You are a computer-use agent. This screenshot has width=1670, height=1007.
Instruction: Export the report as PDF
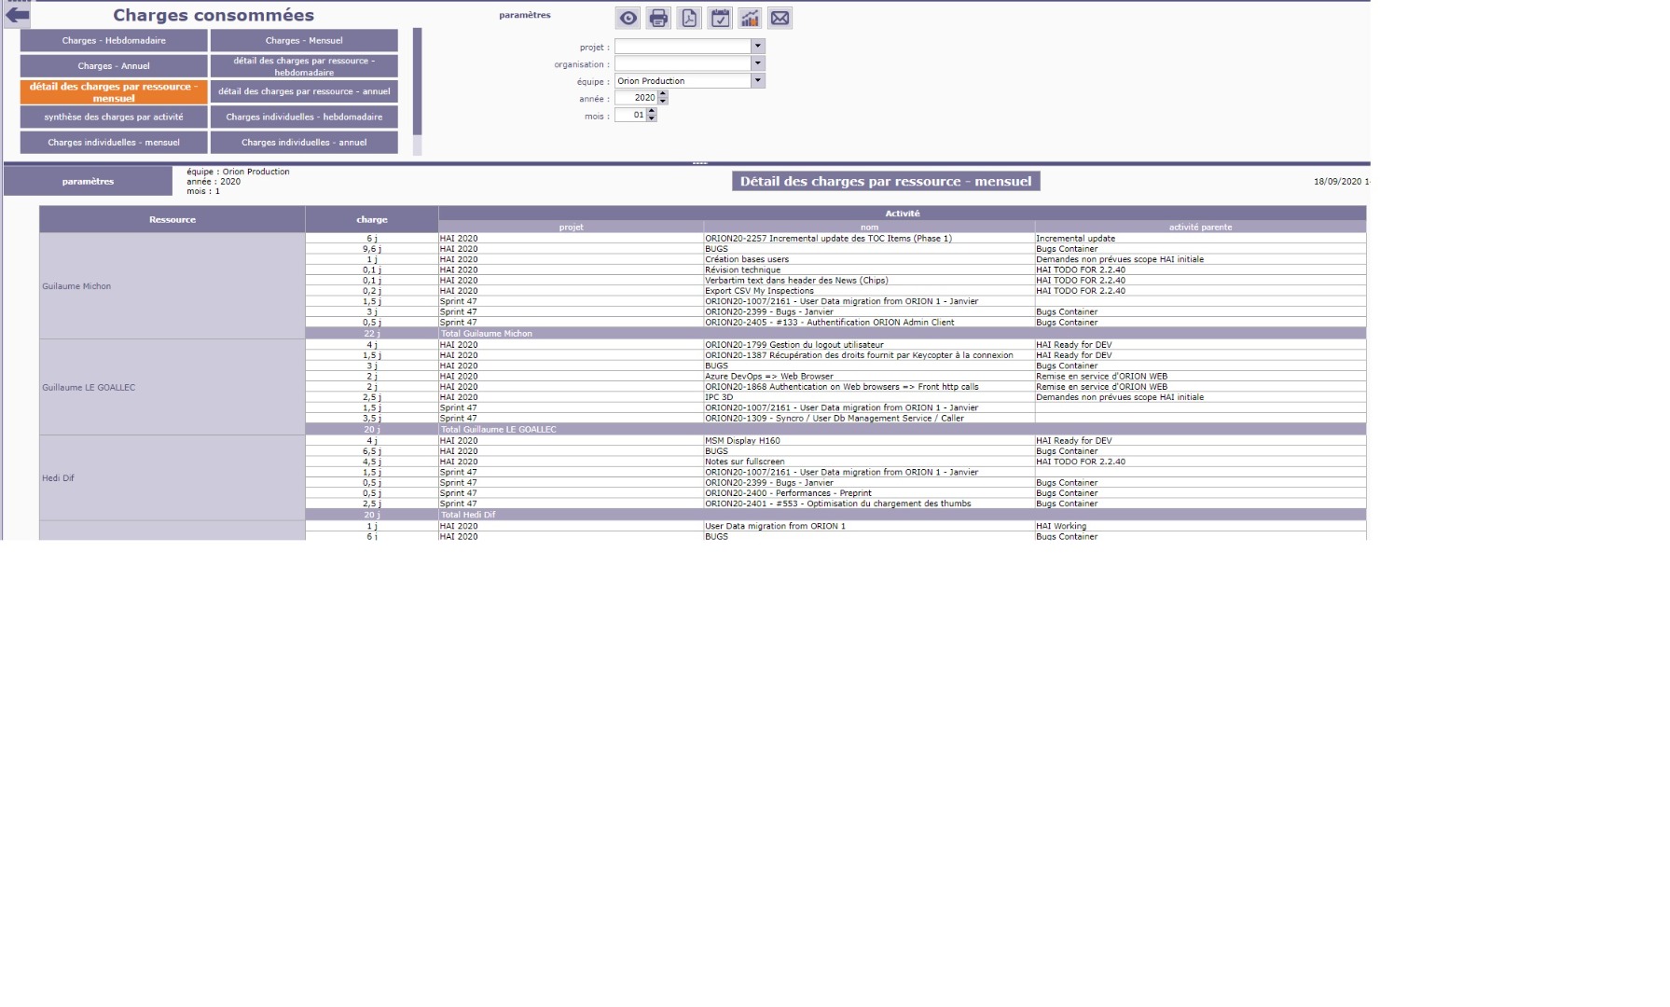689,19
